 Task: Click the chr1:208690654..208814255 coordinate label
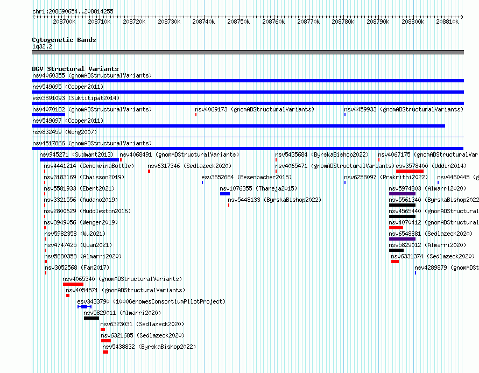tap(73, 11)
